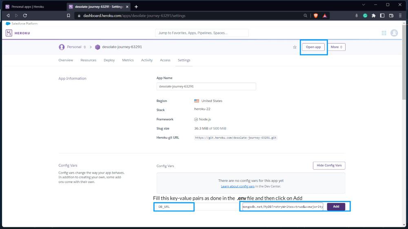Screen dimensions: 408x229
Task: Click the Personal account avatar icon
Action: [62, 47]
